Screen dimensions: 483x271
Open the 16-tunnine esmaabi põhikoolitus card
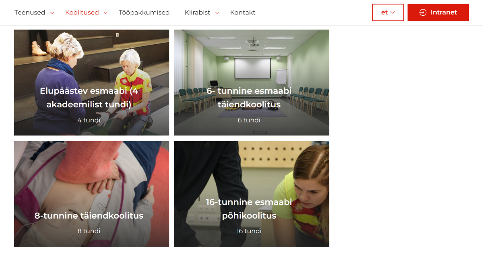point(252,194)
